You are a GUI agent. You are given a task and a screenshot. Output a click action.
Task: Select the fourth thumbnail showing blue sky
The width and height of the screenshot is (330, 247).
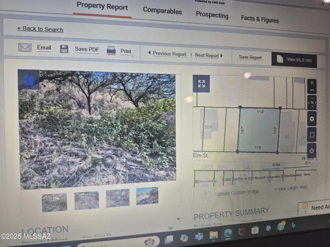click(x=147, y=196)
